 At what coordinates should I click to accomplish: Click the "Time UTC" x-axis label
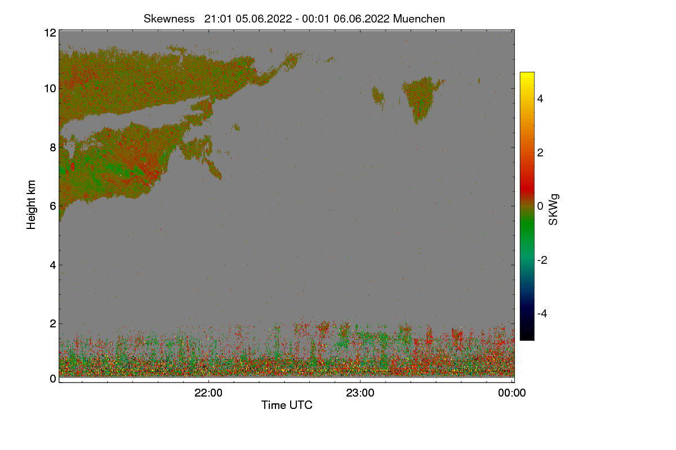pyautogui.click(x=287, y=405)
